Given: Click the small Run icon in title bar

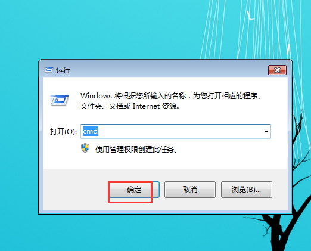Looking at the screenshot, I should pyautogui.click(x=49, y=70).
